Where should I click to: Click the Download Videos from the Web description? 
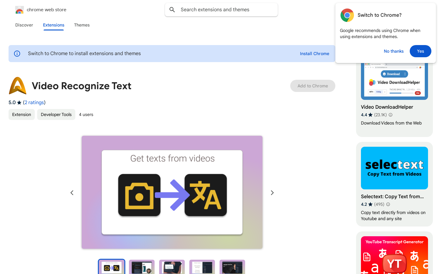pyautogui.click(x=391, y=123)
